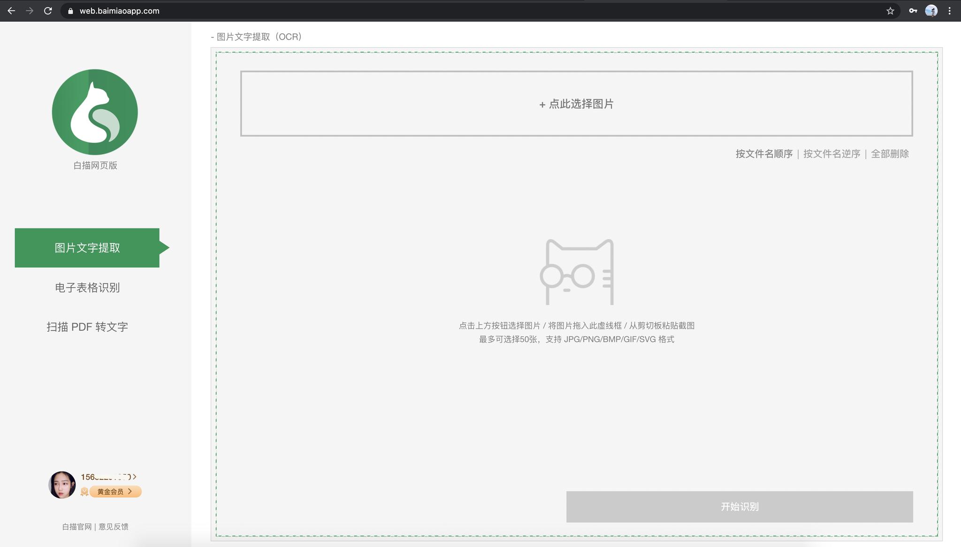Reload the page with refresh icon

coord(48,11)
